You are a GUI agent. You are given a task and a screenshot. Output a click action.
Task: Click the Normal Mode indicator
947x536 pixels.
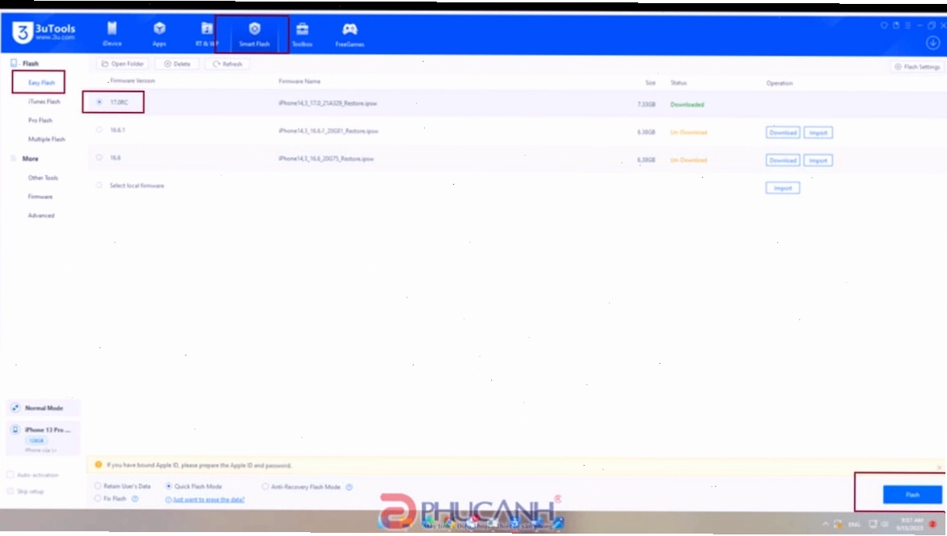point(43,408)
